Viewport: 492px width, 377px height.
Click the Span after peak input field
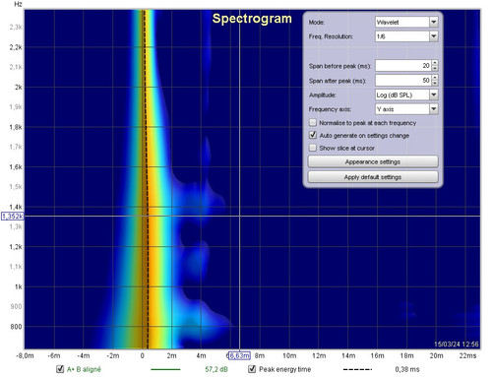(x=403, y=80)
